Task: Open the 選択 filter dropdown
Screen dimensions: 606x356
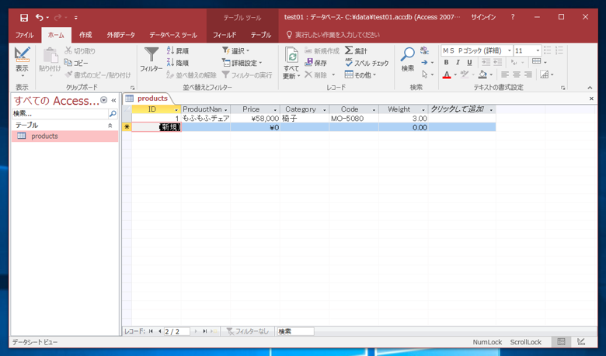Action: click(235, 51)
